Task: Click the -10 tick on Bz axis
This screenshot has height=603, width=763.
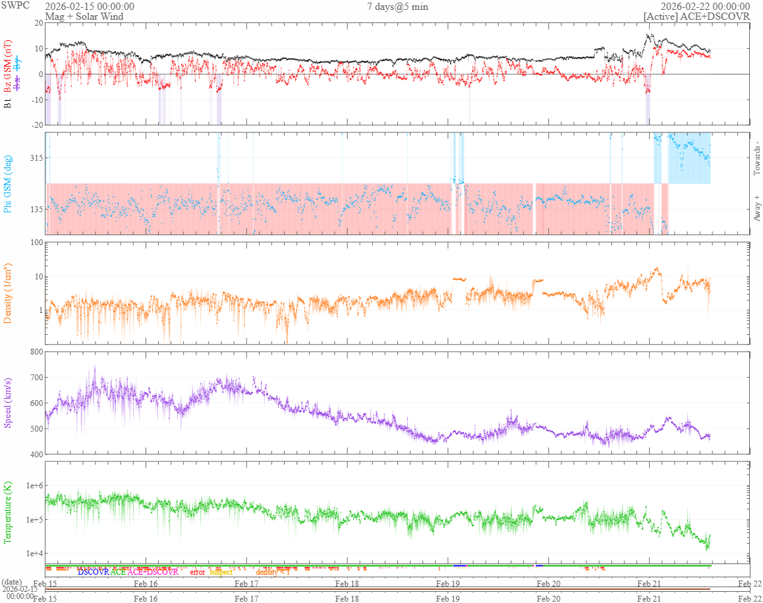Action: coord(38,100)
